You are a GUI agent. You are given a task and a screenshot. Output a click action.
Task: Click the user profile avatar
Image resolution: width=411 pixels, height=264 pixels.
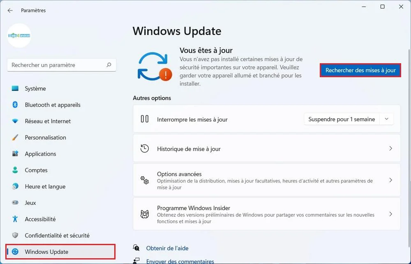point(19,35)
